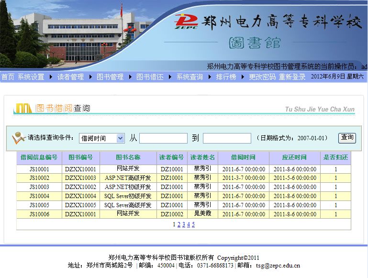The width and height of the screenshot is (368, 278).
Task: Focus the 从 start date field
Action: [163, 138]
